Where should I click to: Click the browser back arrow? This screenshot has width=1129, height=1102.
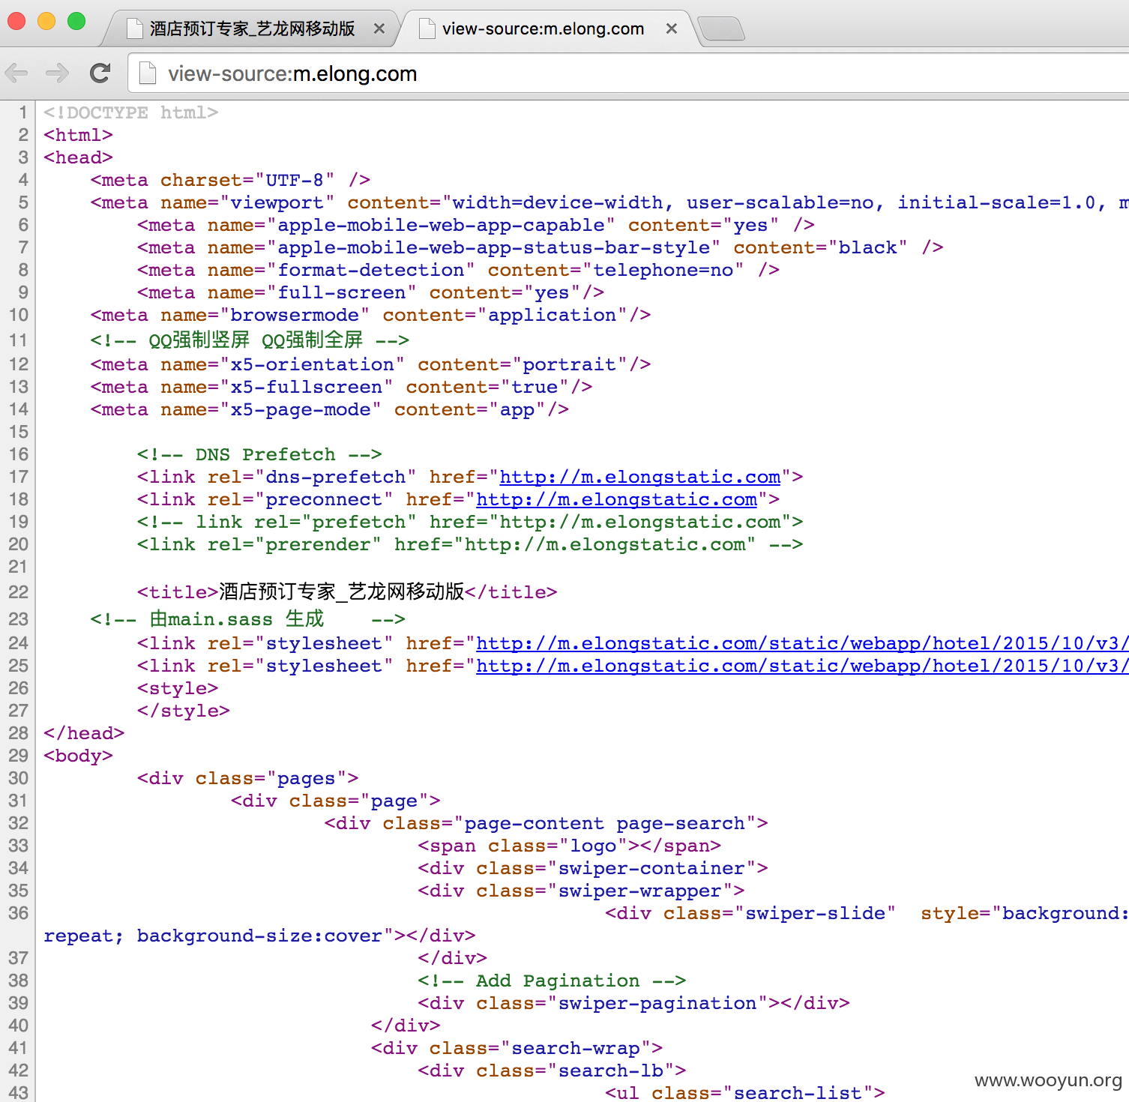(16, 73)
